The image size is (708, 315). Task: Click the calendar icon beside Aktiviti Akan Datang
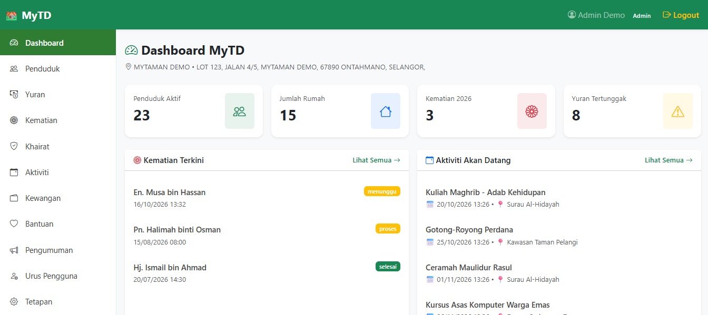click(x=429, y=160)
